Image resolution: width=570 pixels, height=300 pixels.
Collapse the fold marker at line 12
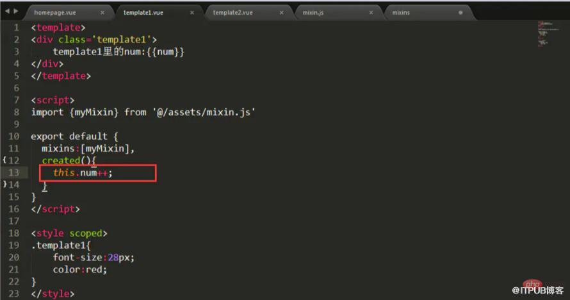(x=4, y=160)
